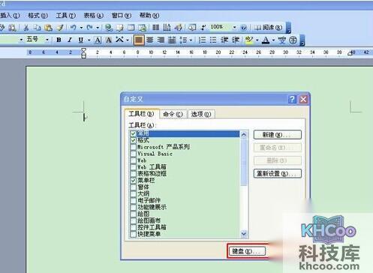
Task: Click the Undo arrow icon
Action: [74, 28]
